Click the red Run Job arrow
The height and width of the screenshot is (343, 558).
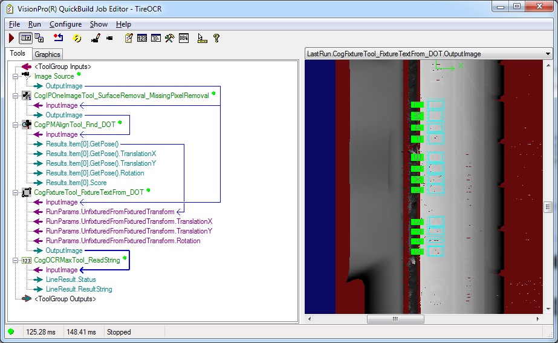pos(11,38)
